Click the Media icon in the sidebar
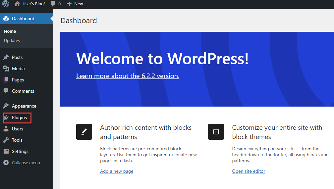This screenshot has width=334, height=189. coord(6,69)
